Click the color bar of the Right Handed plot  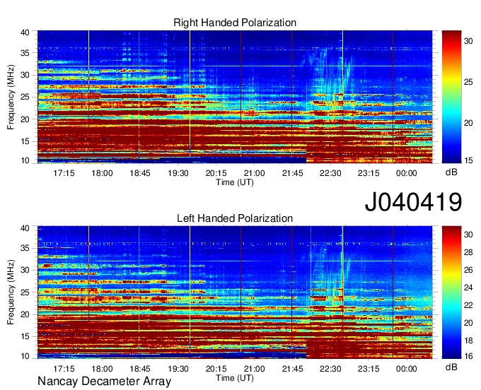pos(451,97)
